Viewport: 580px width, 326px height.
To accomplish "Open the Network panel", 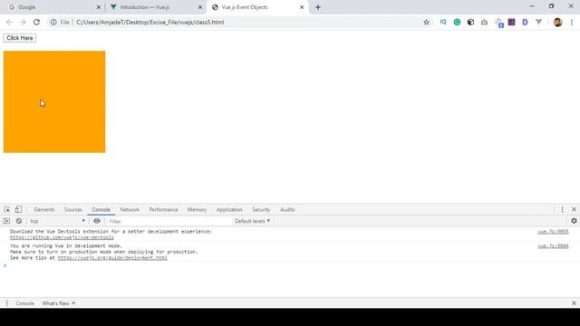I will coord(130,209).
